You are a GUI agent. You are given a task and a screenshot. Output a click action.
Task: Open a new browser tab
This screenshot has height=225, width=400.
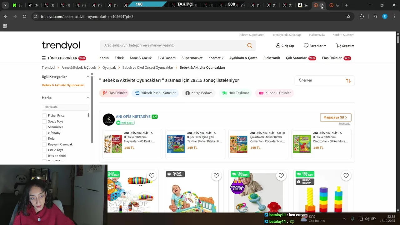[x=347, y=5]
